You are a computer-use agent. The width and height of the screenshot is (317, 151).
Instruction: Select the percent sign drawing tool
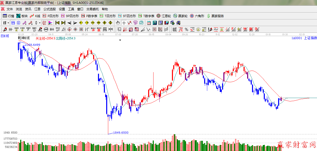coord(187,29)
